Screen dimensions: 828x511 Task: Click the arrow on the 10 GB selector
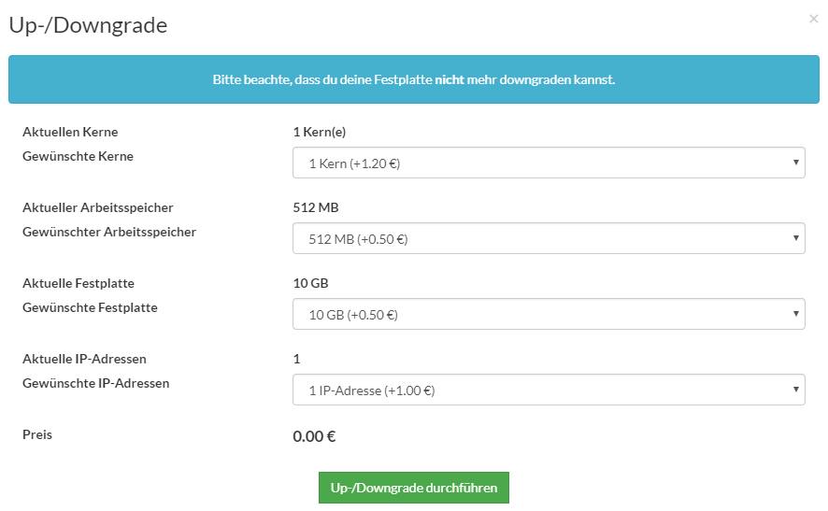tap(795, 314)
